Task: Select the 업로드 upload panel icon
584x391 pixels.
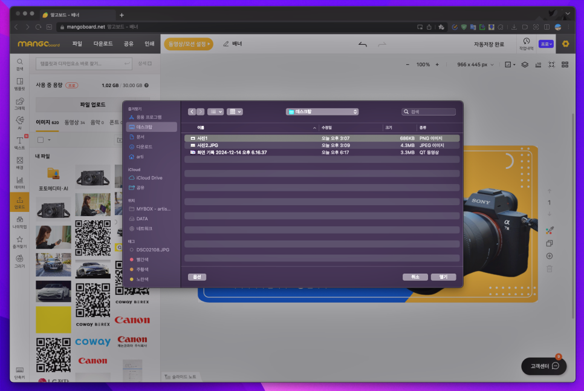Action: pos(20,202)
